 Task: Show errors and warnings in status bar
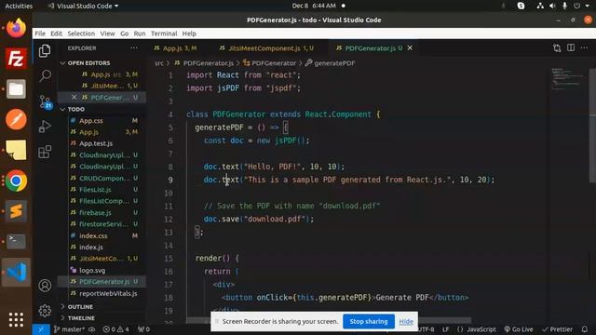pyautogui.click(x=115, y=329)
